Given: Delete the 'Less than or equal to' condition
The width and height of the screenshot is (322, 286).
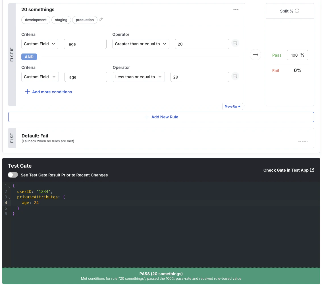Looking at the screenshot, I should point(235,76).
